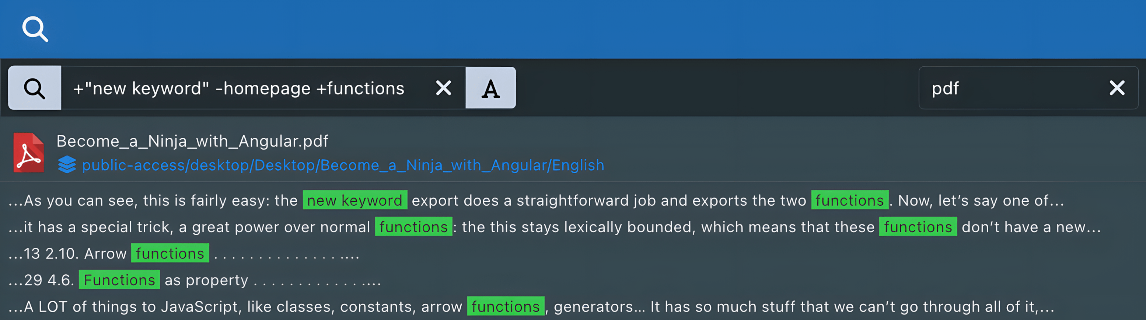Follow the public-access/desktop/Desktop path link
This screenshot has height=320, width=1146.
[x=343, y=165]
